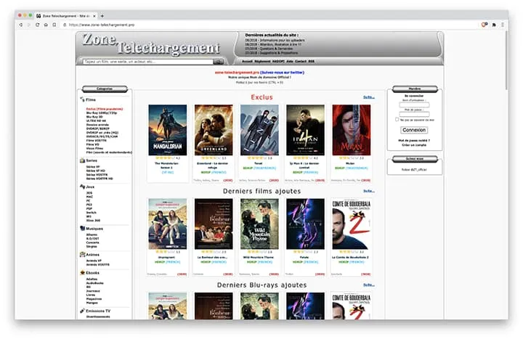This screenshot has width=523, height=339.
Task: Open a new browser tab with plus
Action: 102,16
